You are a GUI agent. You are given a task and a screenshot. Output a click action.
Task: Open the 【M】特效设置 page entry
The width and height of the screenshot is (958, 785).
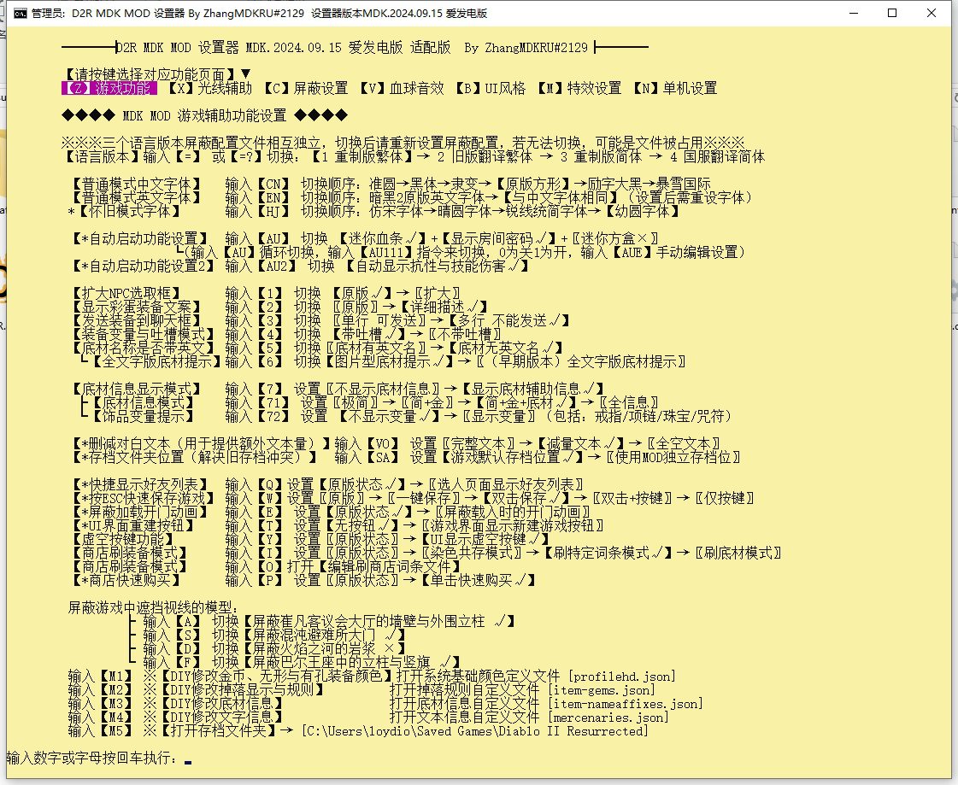579,88
